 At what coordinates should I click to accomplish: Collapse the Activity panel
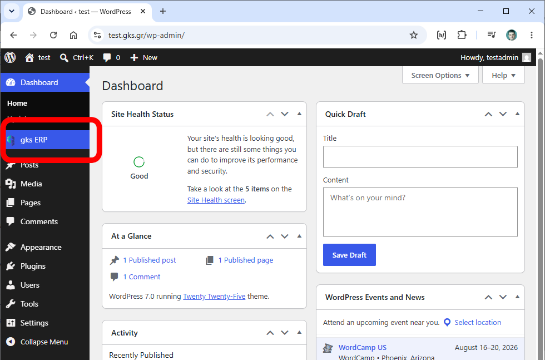point(299,333)
